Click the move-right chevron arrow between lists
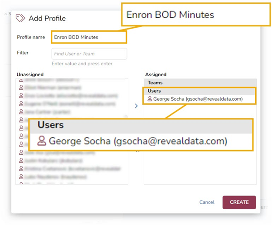This screenshot has height=225, width=272. (136, 106)
